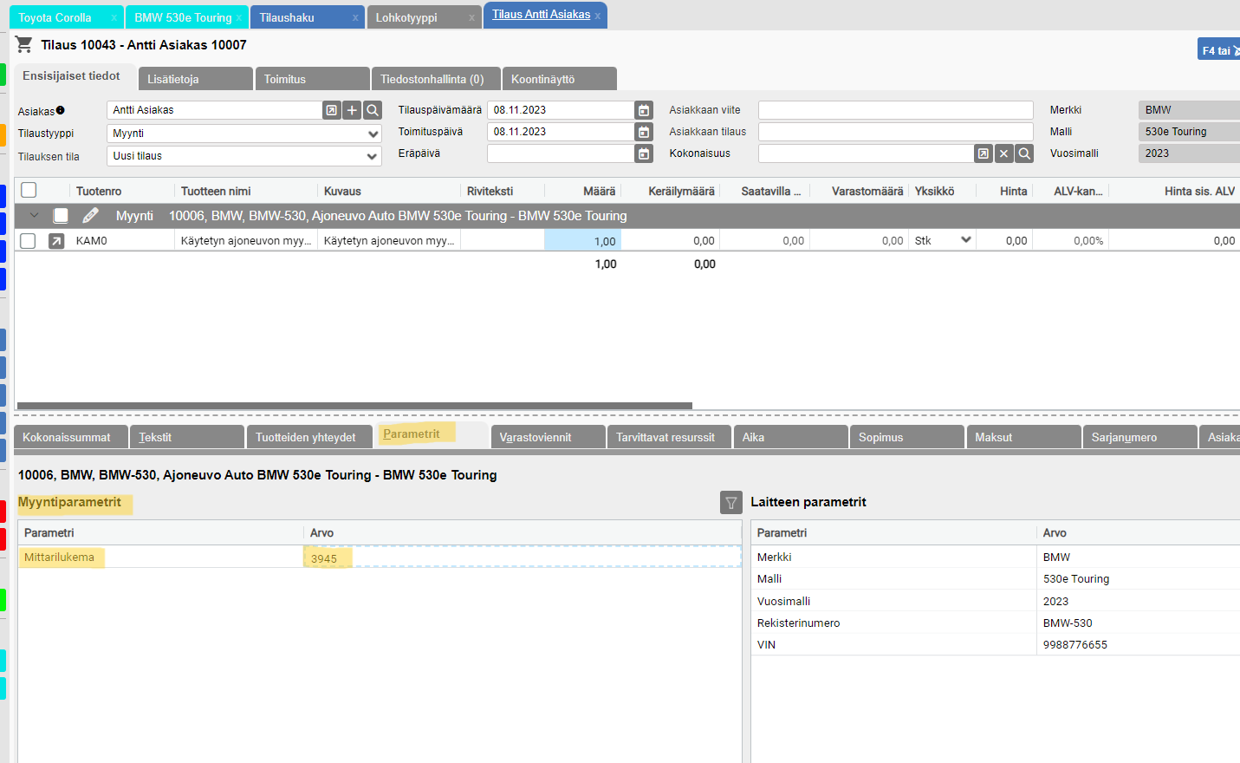Click Asiakas info dot icon
The image size is (1240, 763).
61,110
